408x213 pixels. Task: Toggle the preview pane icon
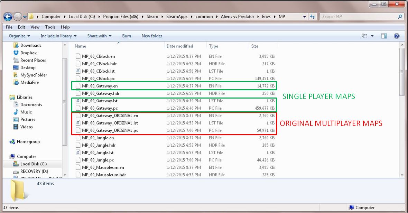point(384,36)
